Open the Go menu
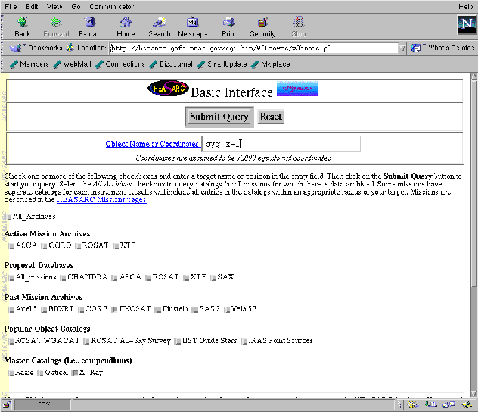This screenshot has width=478, height=412. (76, 6)
